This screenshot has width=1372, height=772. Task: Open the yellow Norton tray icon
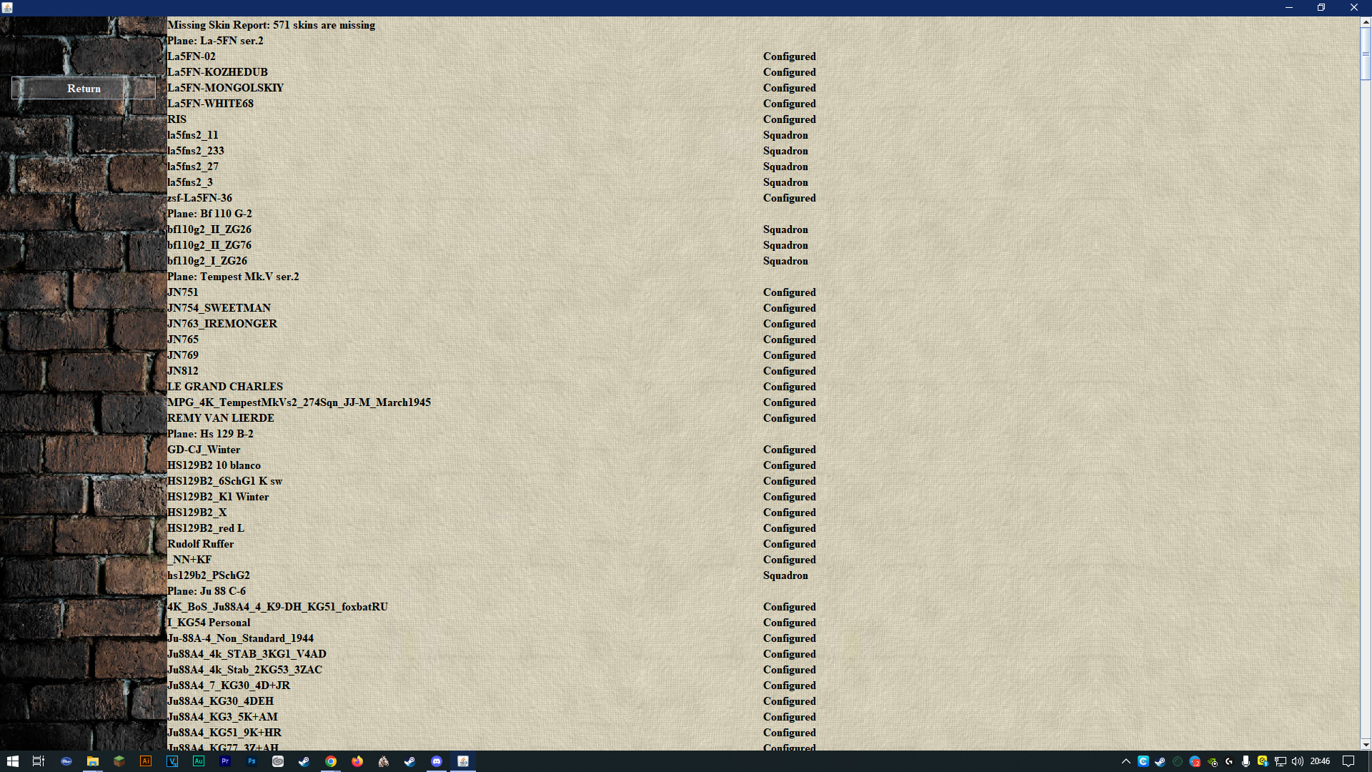[x=1263, y=761]
